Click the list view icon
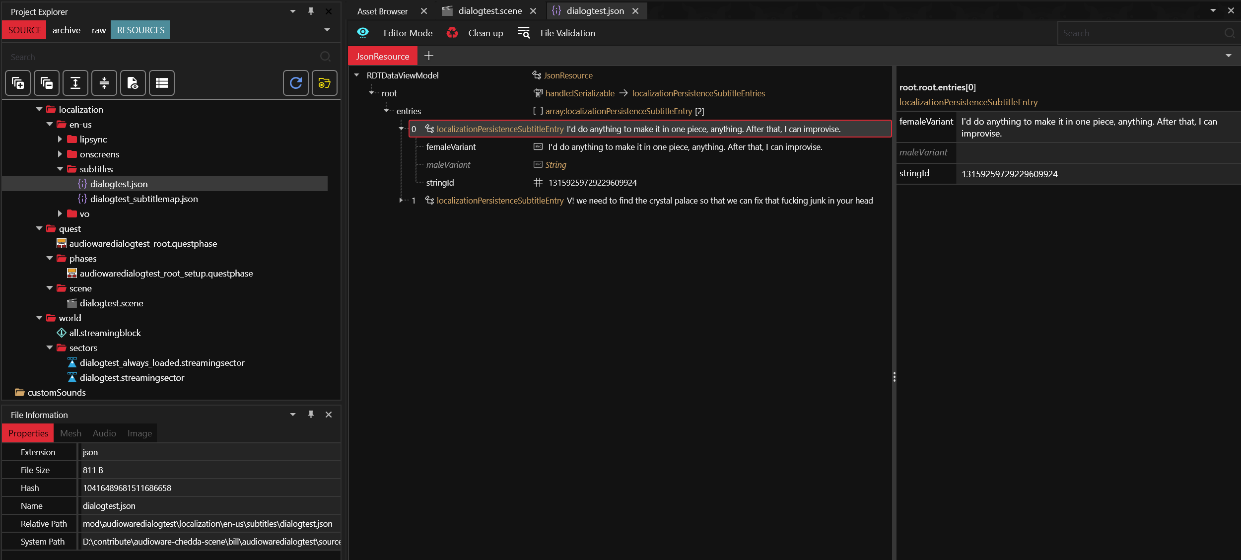The height and width of the screenshot is (560, 1241). 161,83
